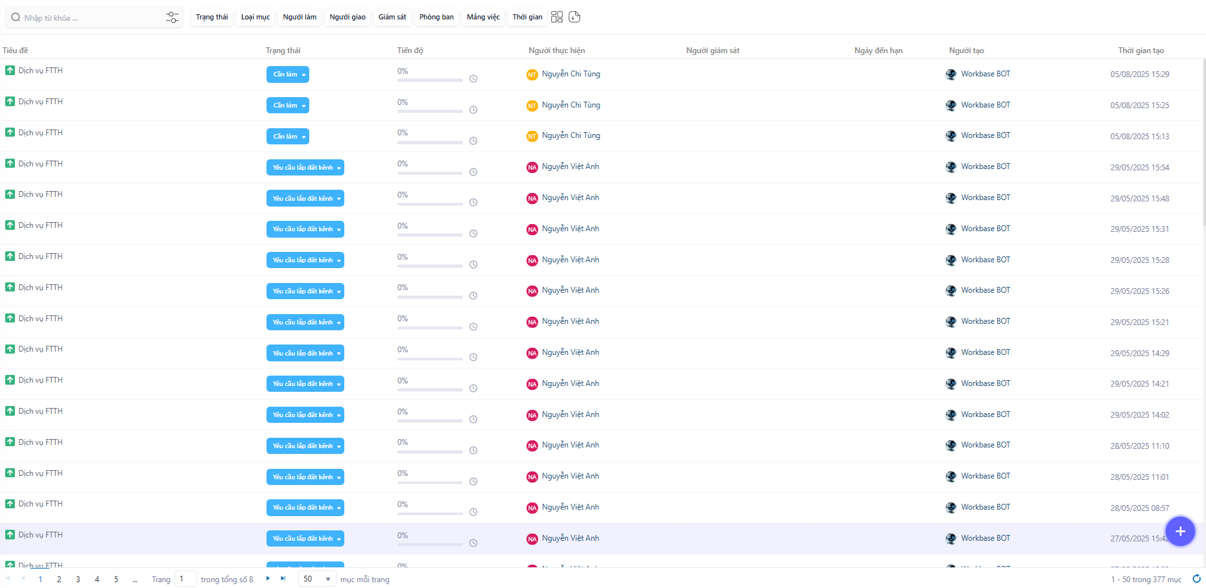Click the Thời gian filter button
Viewport: 1206px width, 588px height.
coord(527,17)
